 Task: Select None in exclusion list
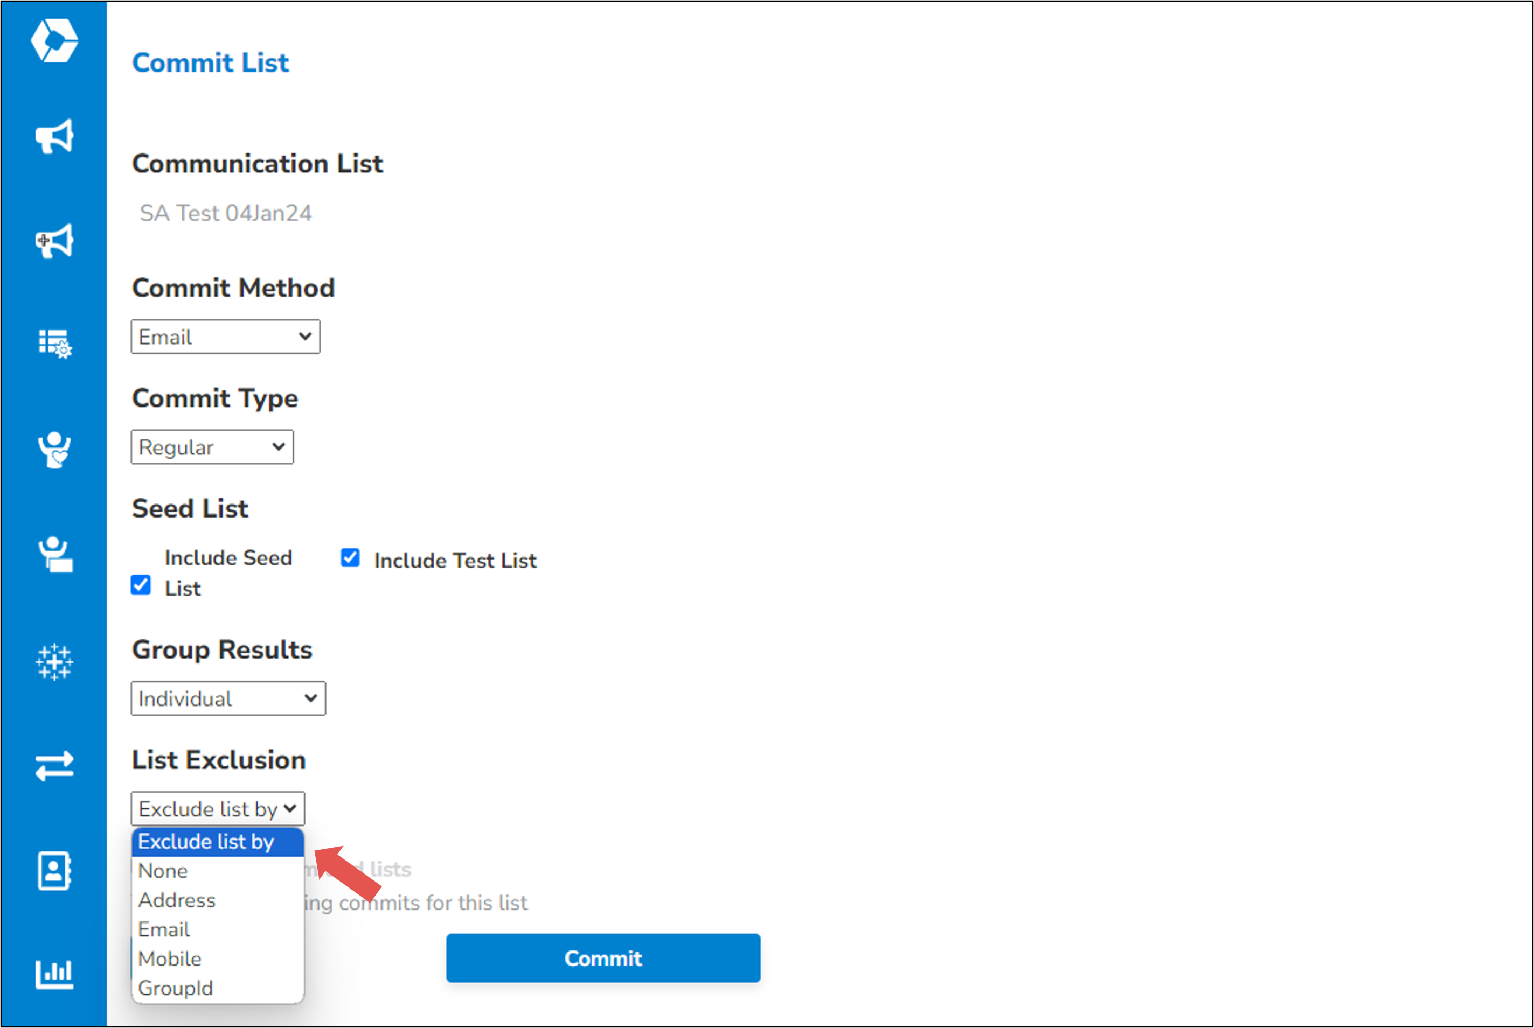pos(218,871)
